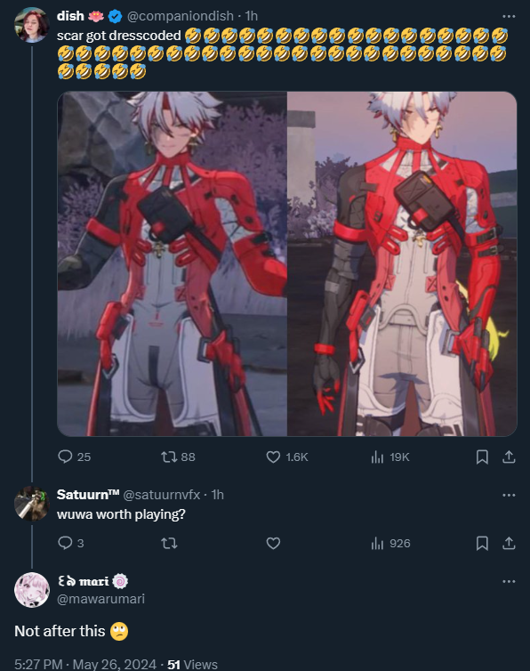View analytics showing 19K views

pyautogui.click(x=390, y=457)
